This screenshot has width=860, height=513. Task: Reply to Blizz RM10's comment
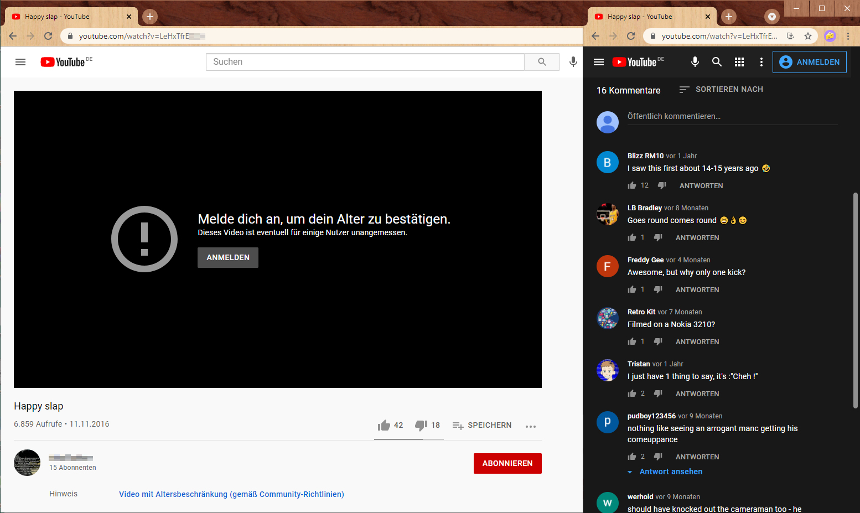point(701,185)
